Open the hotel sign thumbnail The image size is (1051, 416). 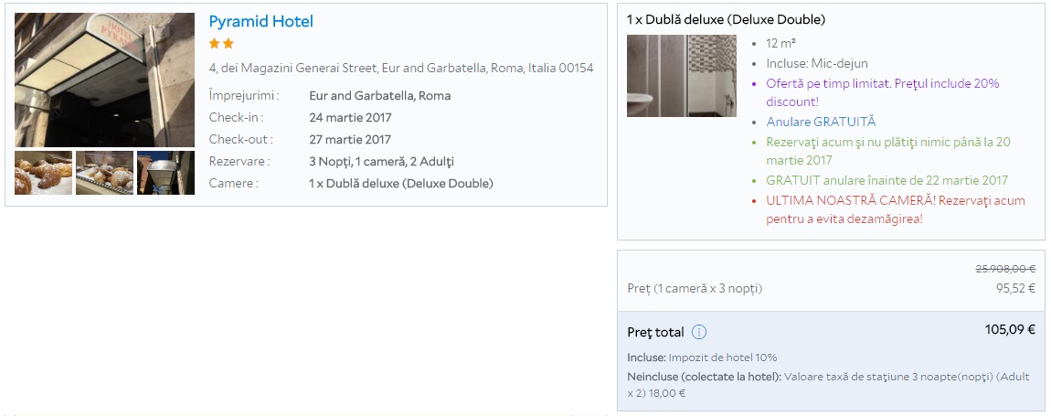[x=165, y=173]
